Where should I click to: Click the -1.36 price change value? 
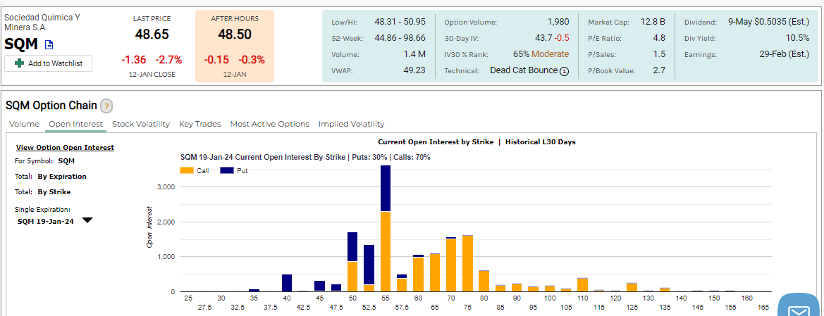click(x=133, y=59)
